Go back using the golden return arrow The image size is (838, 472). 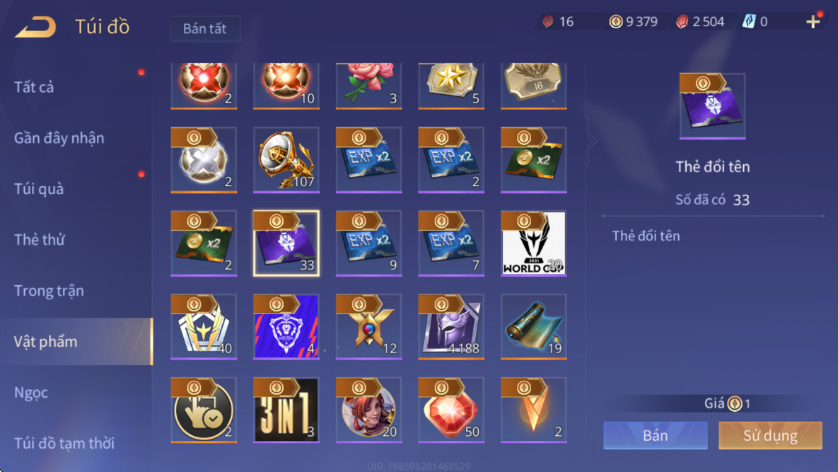click(x=36, y=27)
